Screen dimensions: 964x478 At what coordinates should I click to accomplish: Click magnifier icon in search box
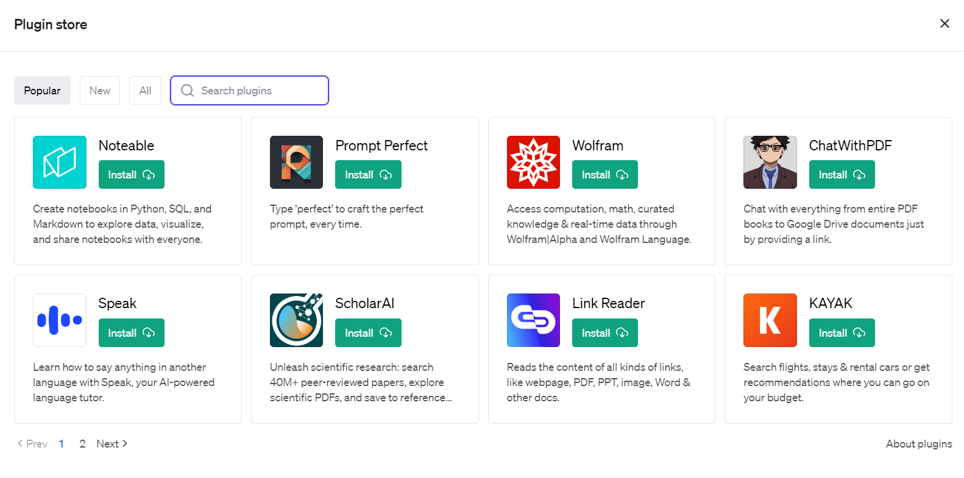[188, 91]
